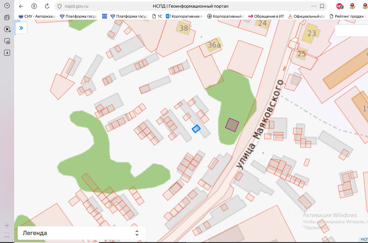Expand the map side panel arrows

click(x=21, y=28)
